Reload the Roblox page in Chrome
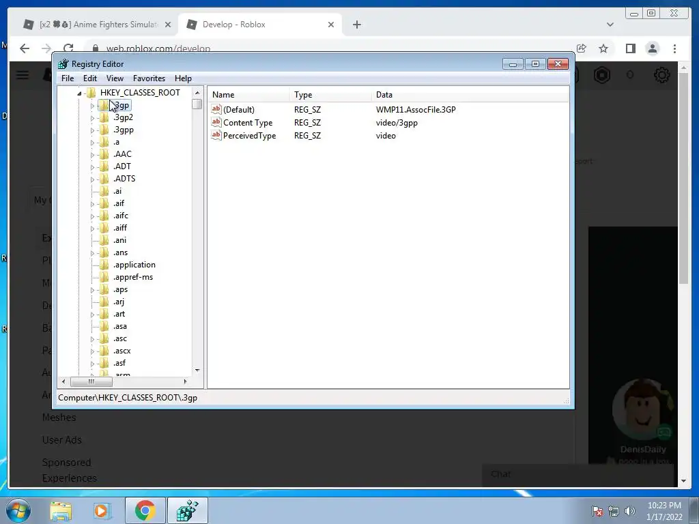Screen dimensions: 699x524 point(68,48)
